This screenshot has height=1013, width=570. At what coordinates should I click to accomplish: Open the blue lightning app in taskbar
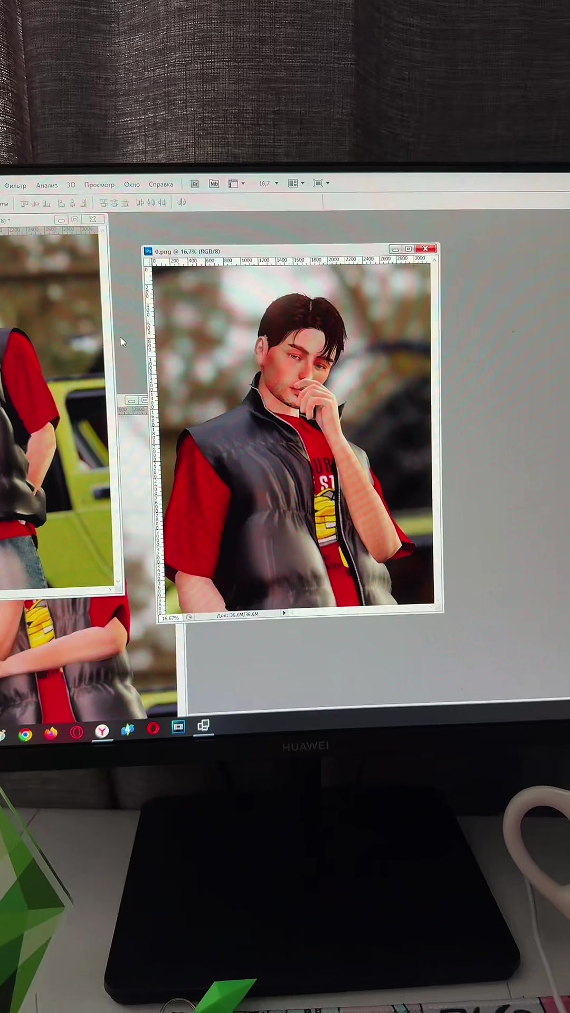tap(127, 730)
